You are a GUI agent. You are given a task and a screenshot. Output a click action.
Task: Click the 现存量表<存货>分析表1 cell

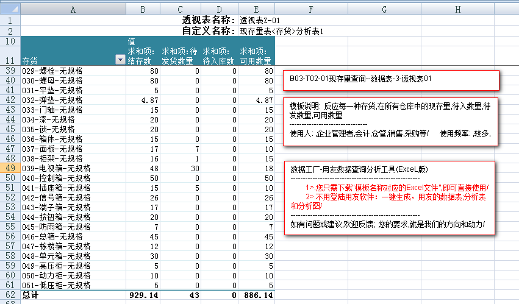pyautogui.click(x=281, y=30)
